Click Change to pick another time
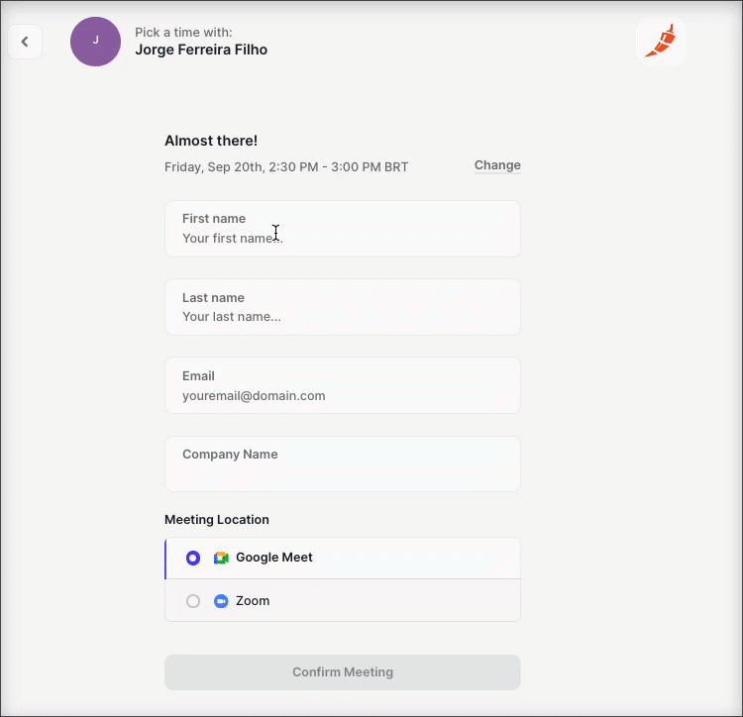The width and height of the screenshot is (743, 717). pyautogui.click(x=497, y=165)
